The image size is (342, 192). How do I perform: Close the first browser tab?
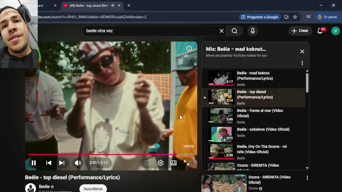[x=55, y=5]
